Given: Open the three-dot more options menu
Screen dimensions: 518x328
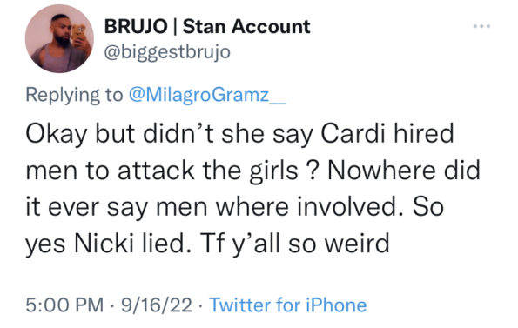Looking at the screenshot, I should coord(481,26).
